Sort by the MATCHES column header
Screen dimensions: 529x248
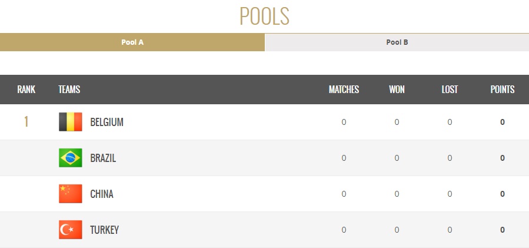point(344,90)
